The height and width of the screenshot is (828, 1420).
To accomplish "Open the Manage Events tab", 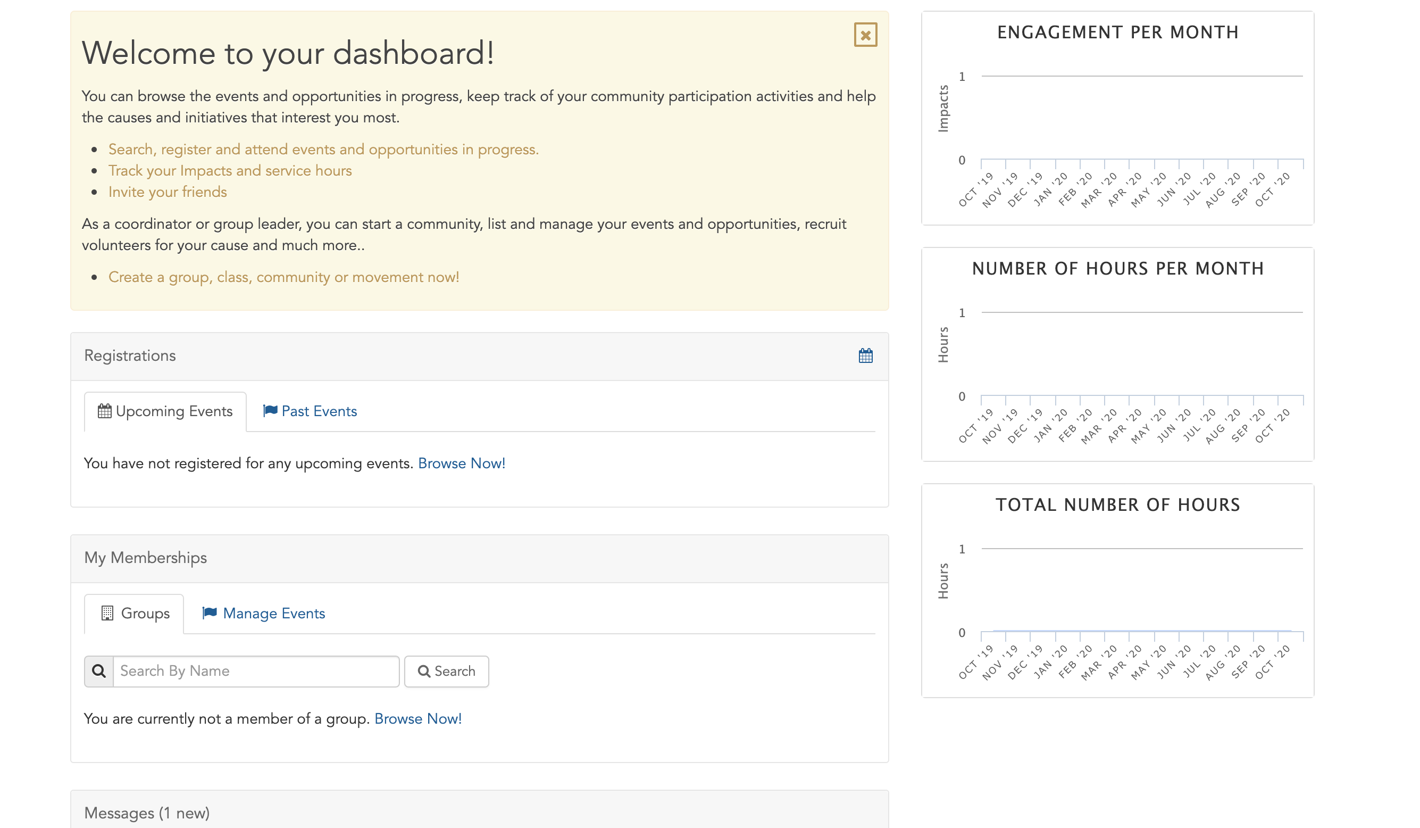I will pyautogui.click(x=264, y=614).
